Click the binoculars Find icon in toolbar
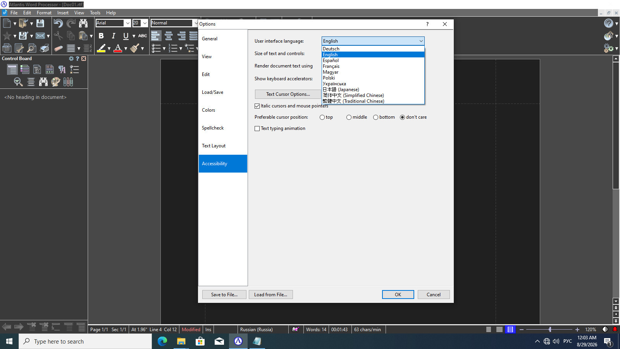 [83, 23]
